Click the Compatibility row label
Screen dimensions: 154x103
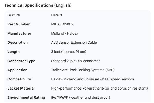tap(19, 79)
